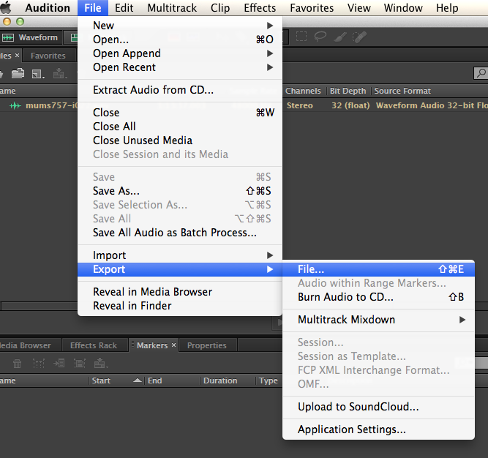Open the Audition application menu
This screenshot has width=488, height=458.
tap(48, 8)
